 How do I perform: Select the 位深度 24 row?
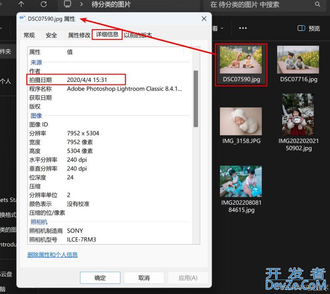109,177
